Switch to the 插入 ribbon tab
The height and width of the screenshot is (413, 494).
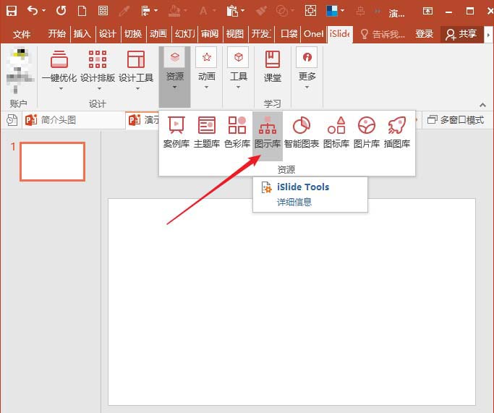click(82, 34)
